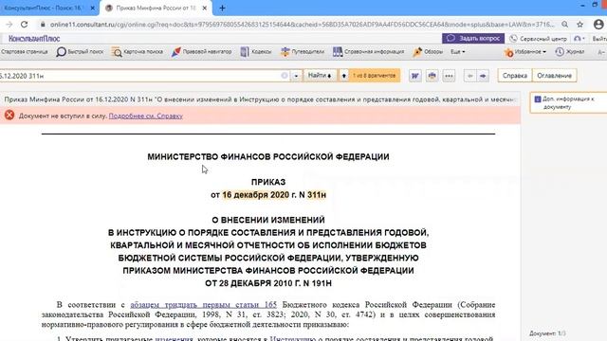Screen dimensions: 607x341
Task: Open the Оглавление tab
Action: pos(554,76)
